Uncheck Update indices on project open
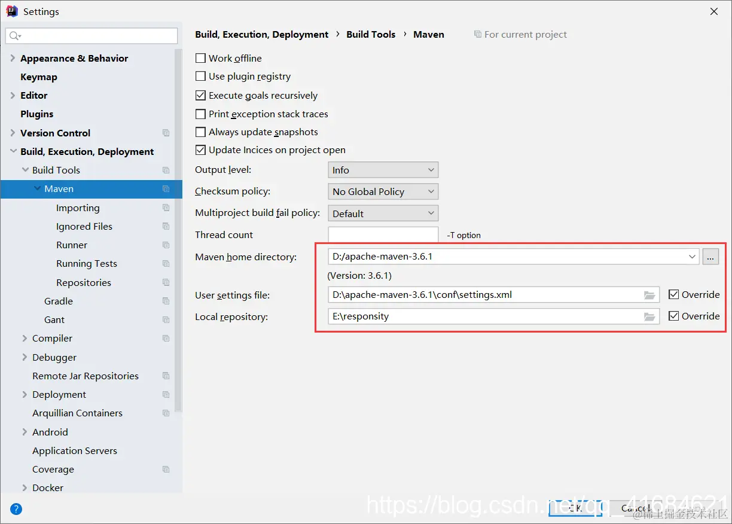The height and width of the screenshot is (524, 732). [201, 150]
